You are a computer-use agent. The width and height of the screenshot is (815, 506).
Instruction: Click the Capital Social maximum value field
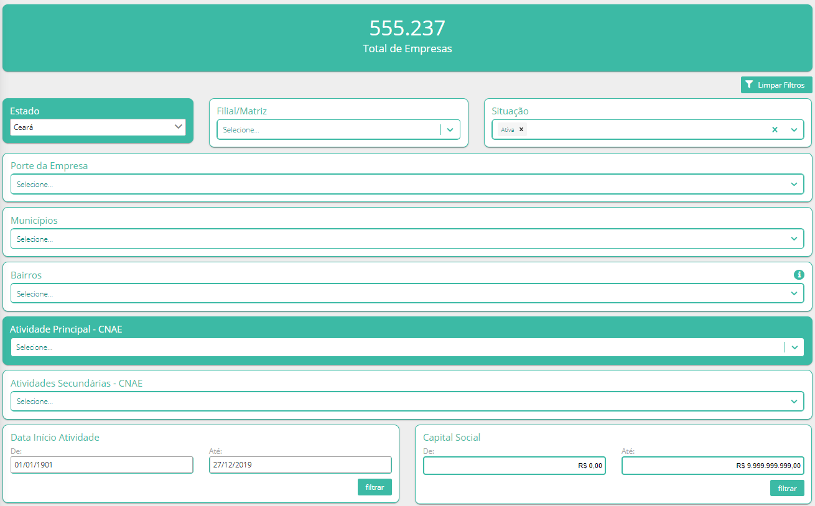[x=712, y=466]
